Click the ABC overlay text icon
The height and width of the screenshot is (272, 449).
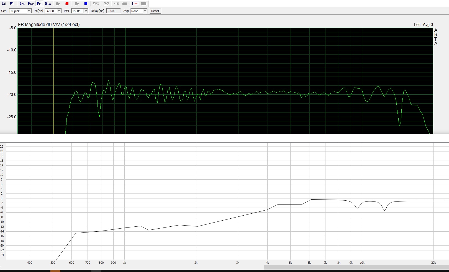pos(96,4)
